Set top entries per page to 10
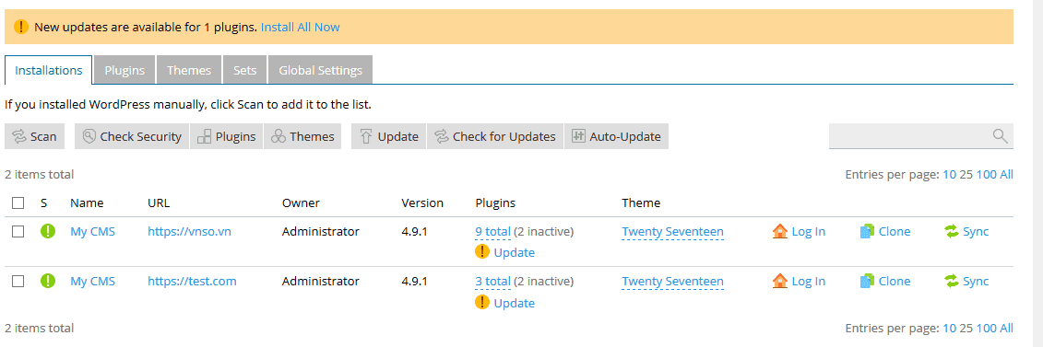Screen dimensions: 1043x347 coord(949,175)
